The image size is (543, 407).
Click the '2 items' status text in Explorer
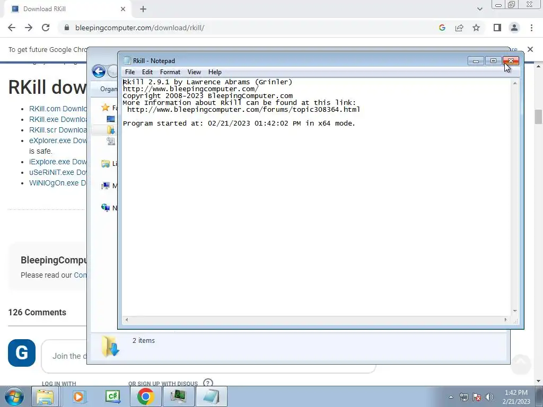143,341
